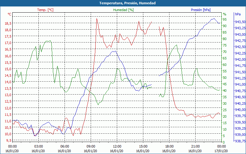Select the blue 'Presión [hPa]' legend label
This screenshot has height=154, width=246.
pos(201,10)
